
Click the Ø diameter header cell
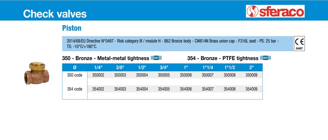(x=75, y=67)
